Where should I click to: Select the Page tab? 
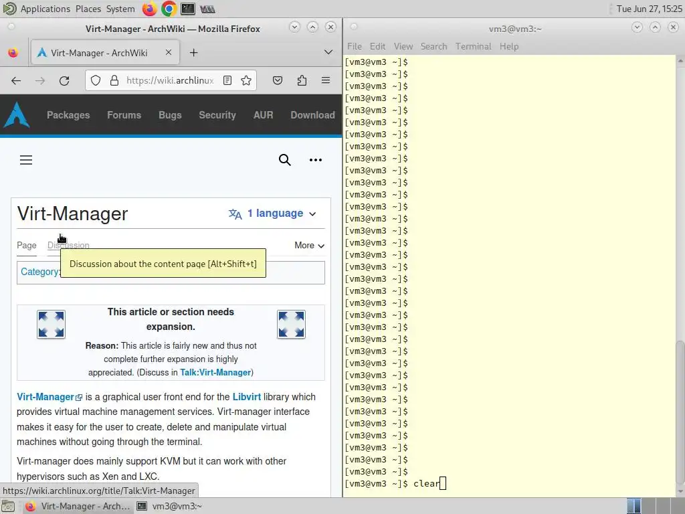[27, 246]
